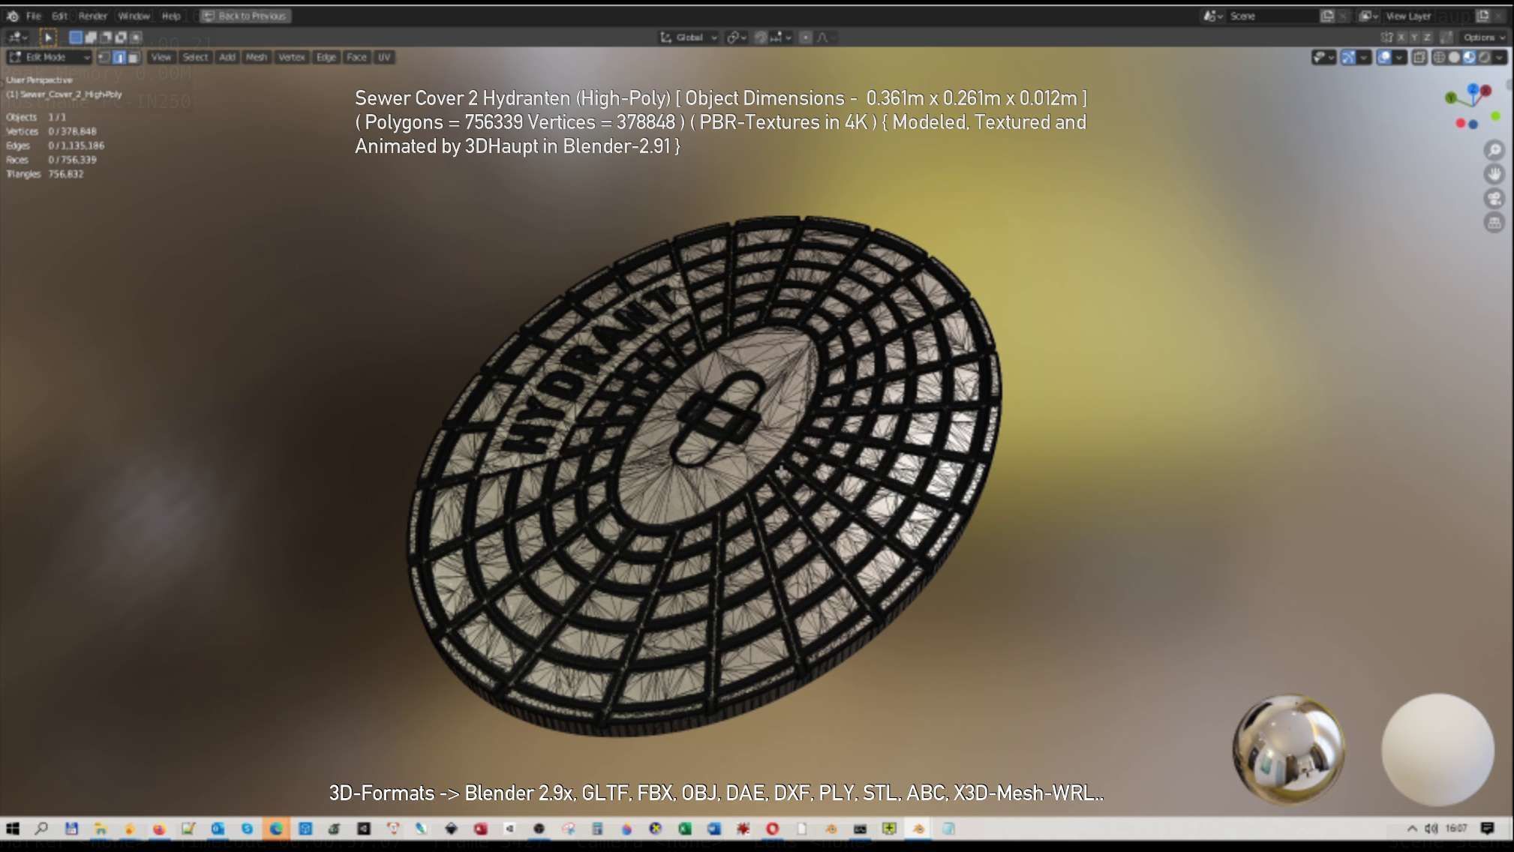Open the Edit Mode dropdown
Screen dimensions: 1514x852
(x=50, y=57)
